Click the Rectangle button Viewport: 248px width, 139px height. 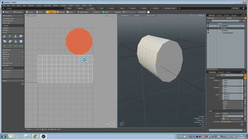point(13,65)
